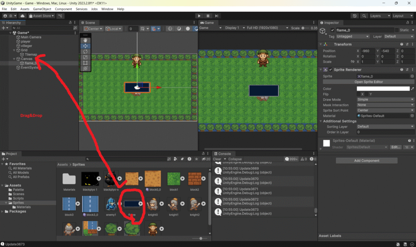Search by type icon in Project
This screenshot has height=247, width=416.
pyautogui.click(x=175, y=159)
